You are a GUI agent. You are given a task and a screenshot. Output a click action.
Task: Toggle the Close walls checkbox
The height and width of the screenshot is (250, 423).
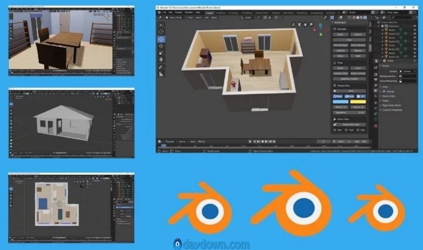pyautogui.click(x=358, y=130)
